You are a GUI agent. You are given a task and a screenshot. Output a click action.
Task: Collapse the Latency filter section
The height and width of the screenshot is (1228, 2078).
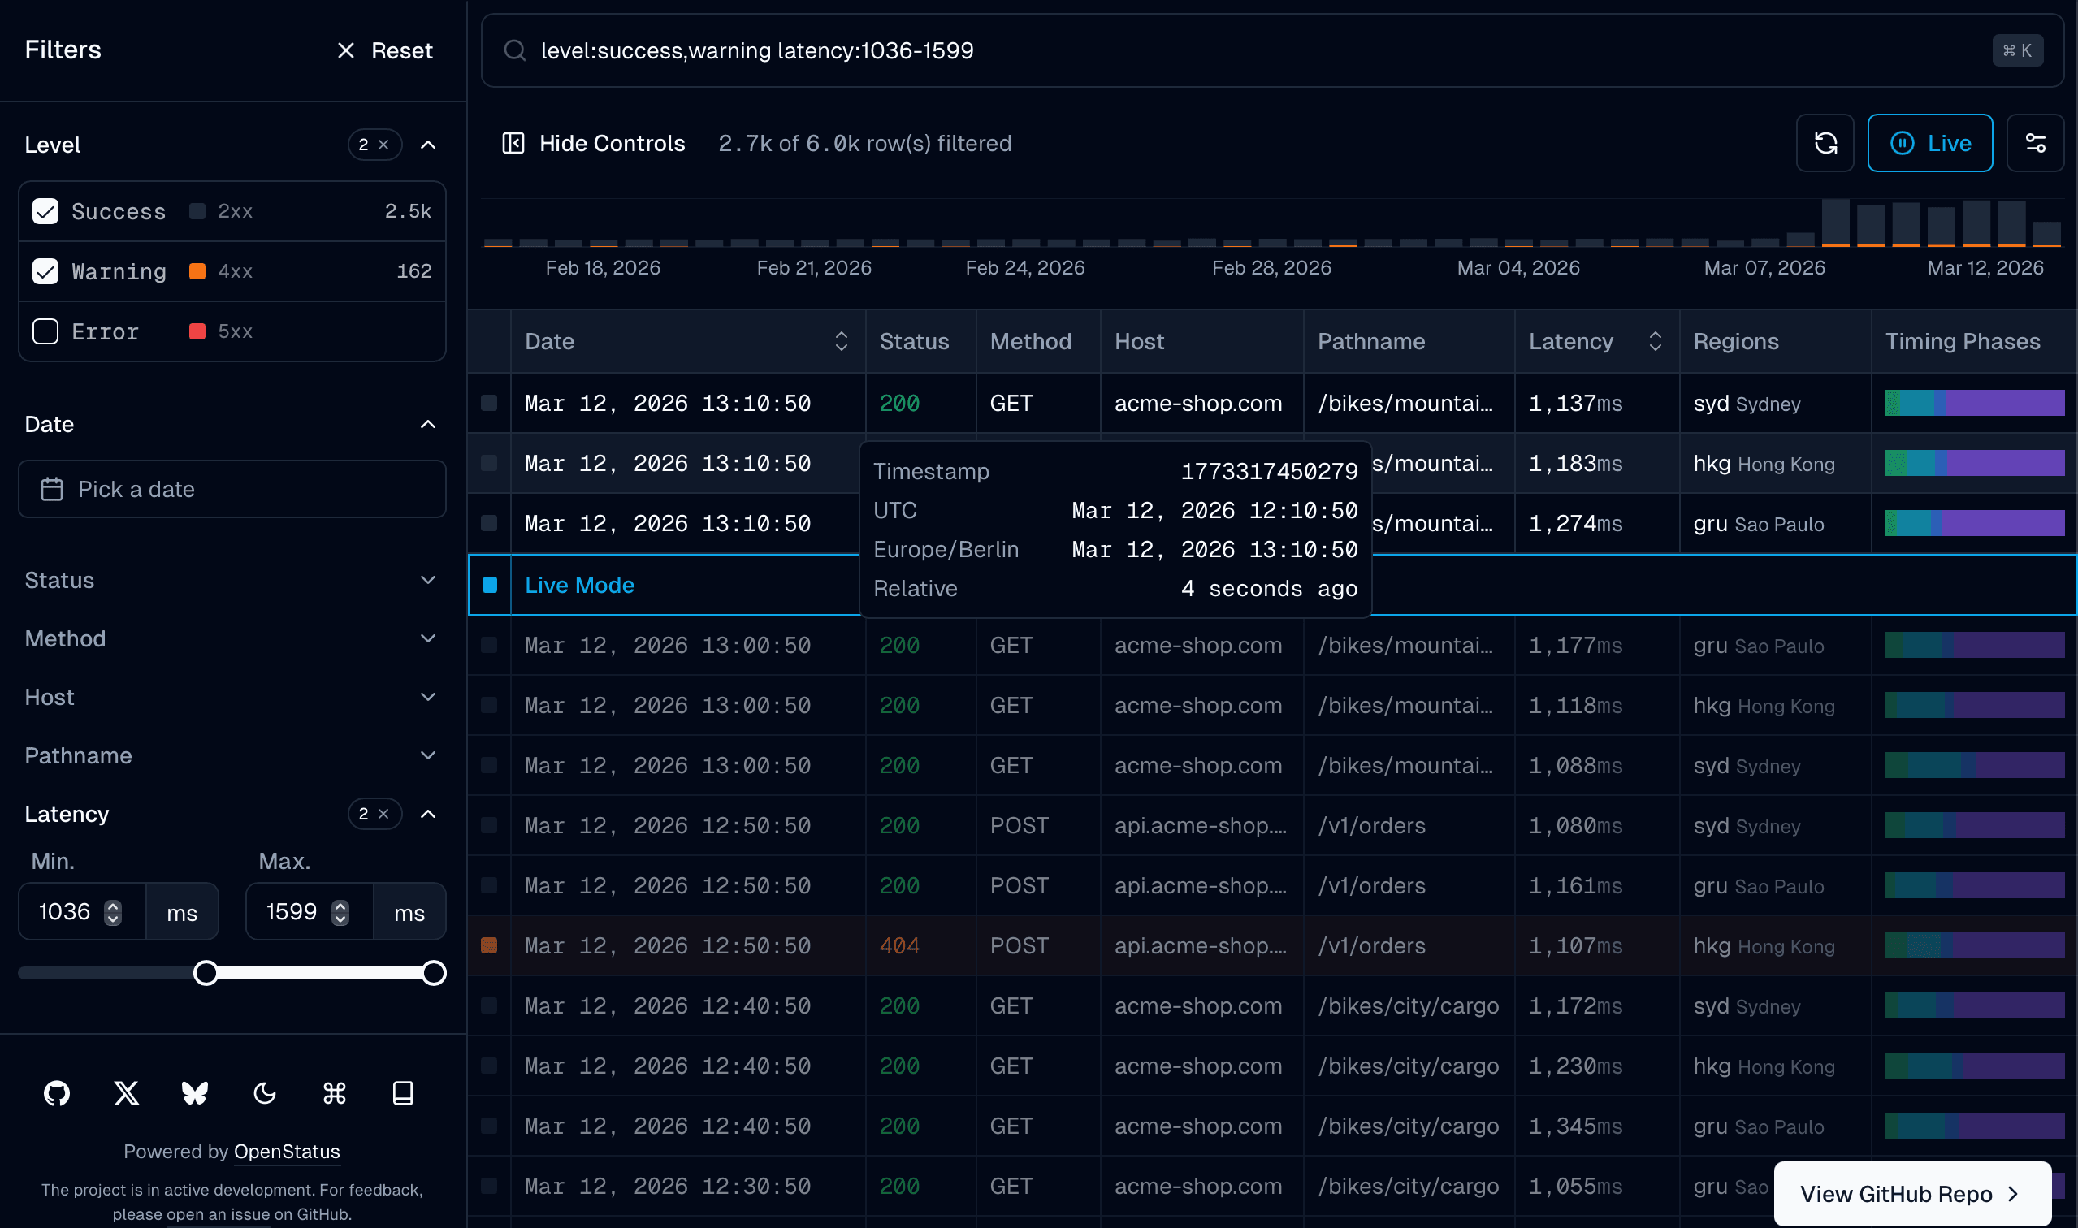pyautogui.click(x=429, y=814)
